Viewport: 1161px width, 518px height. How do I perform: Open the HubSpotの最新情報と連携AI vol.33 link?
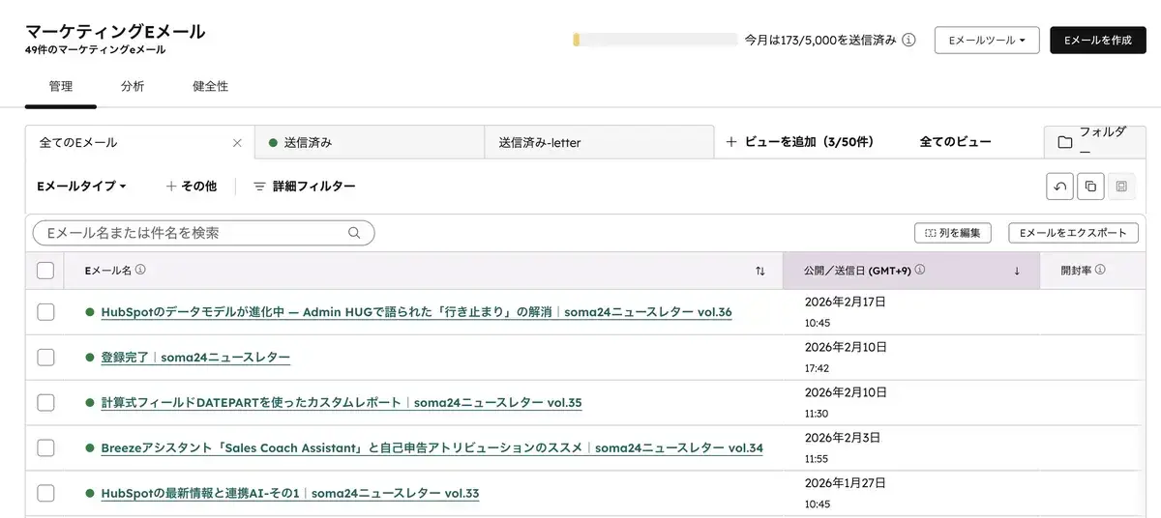point(289,494)
